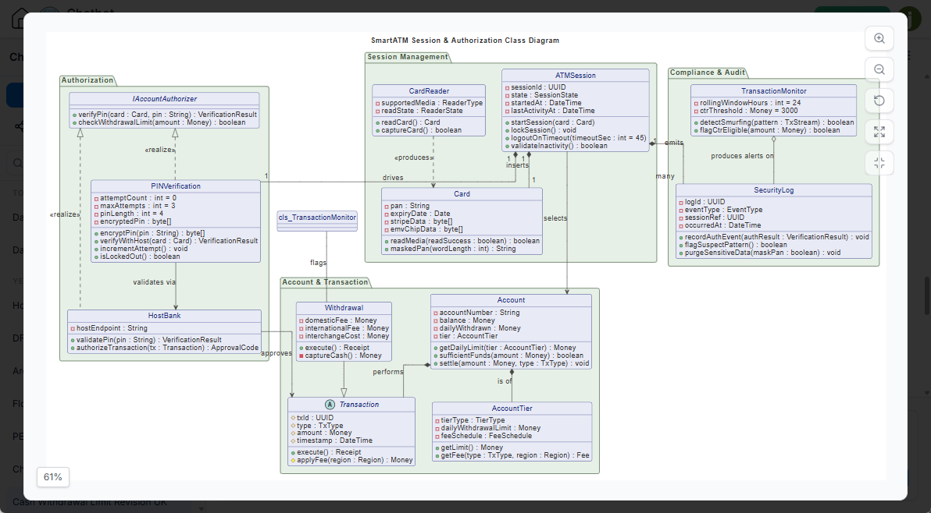Click 'domesticFee : Money' attribute

[x=341, y=320]
